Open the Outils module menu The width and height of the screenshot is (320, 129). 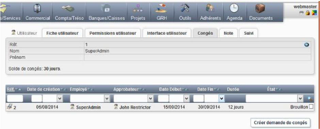[x=185, y=13]
